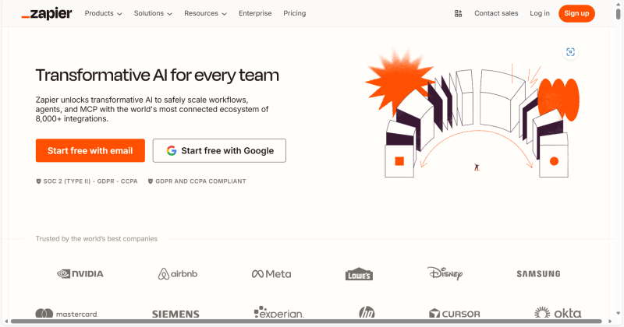The width and height of the screenshot is (624, 327).
Task: Click the horizontal scrollbar at page bottom
Action: pyautogui.click(x=312, y=322)
